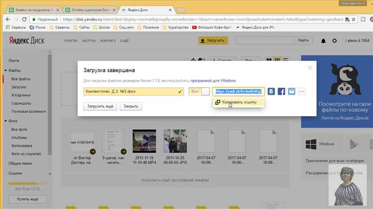
Task: Share link via VK icon
Action: 272,91
